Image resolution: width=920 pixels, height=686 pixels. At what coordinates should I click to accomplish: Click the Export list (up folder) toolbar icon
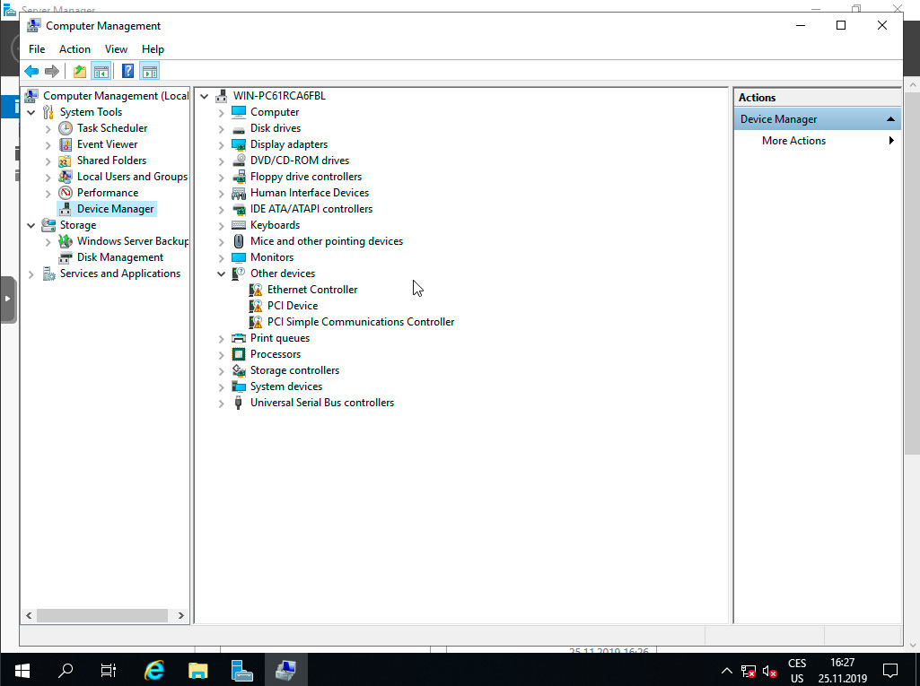tap(79, 70)
